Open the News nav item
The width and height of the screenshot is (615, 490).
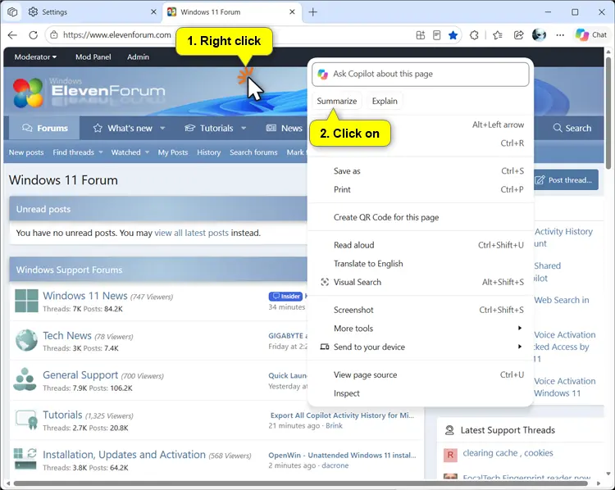285,128
